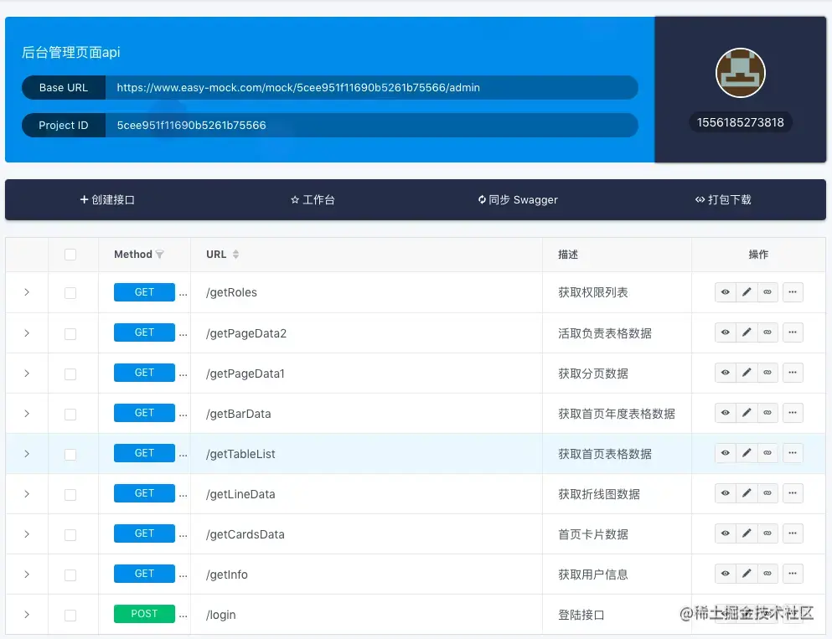Edit /getCardsData using the pencil icon
The height and width of the screenshot is (639, 832).
pos(747,534)
